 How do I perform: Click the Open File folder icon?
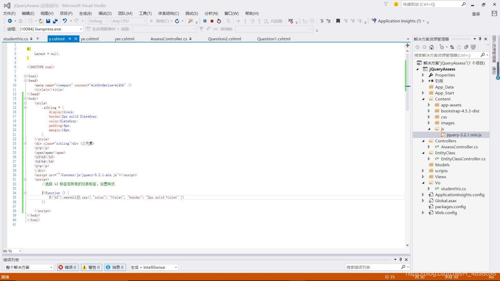pos(41,21)
